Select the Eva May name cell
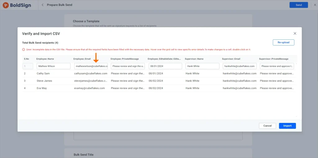 coord(42,88)
